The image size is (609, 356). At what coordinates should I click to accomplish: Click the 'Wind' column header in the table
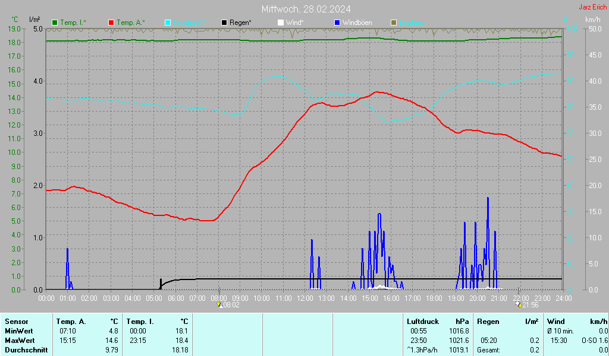pyautogui.click(x=556, y=322)
